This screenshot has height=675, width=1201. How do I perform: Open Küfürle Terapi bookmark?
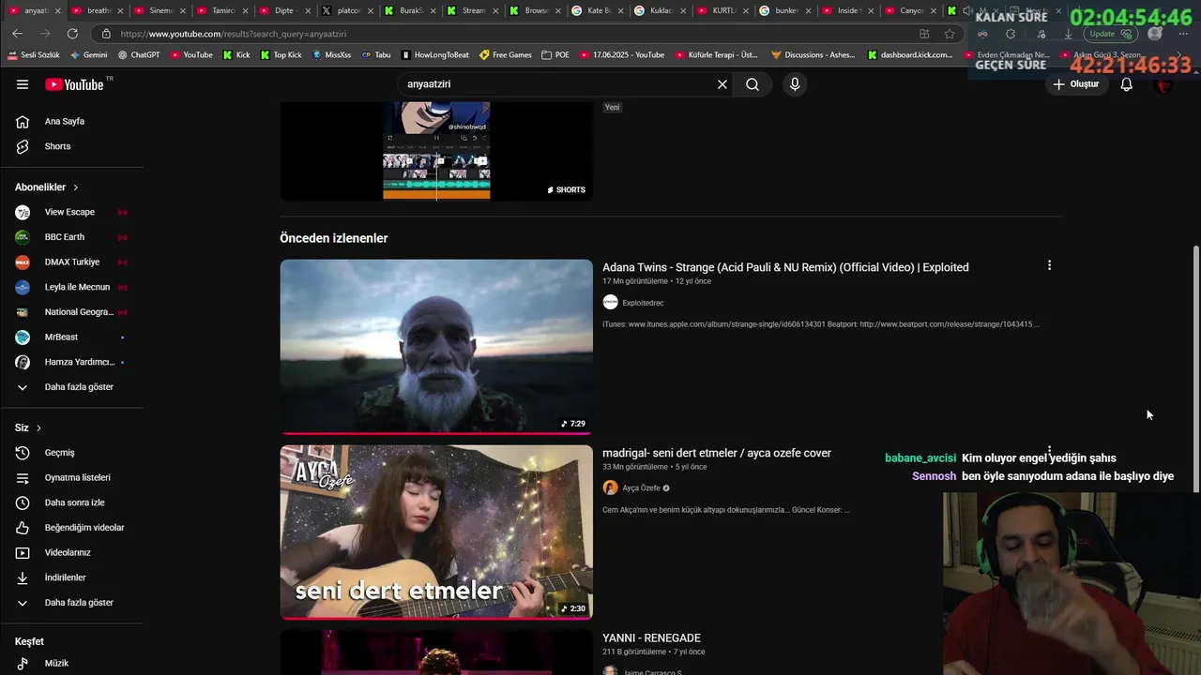pos(715,55)
